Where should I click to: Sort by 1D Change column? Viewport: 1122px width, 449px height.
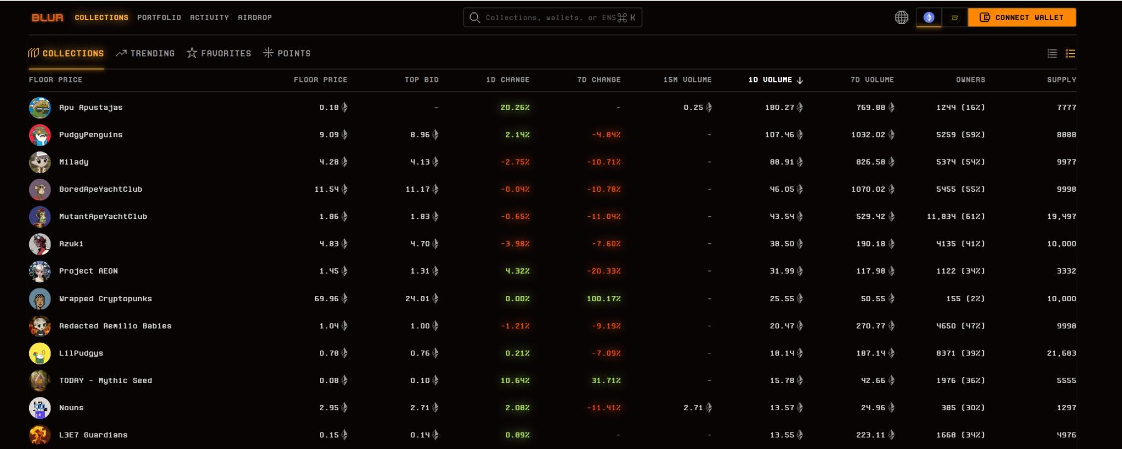pyautogui.click(x=508, y=80)
